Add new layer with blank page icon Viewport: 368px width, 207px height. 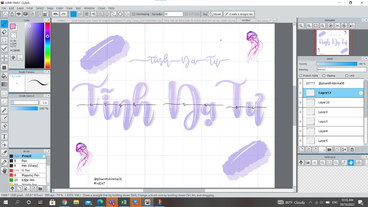302,149
